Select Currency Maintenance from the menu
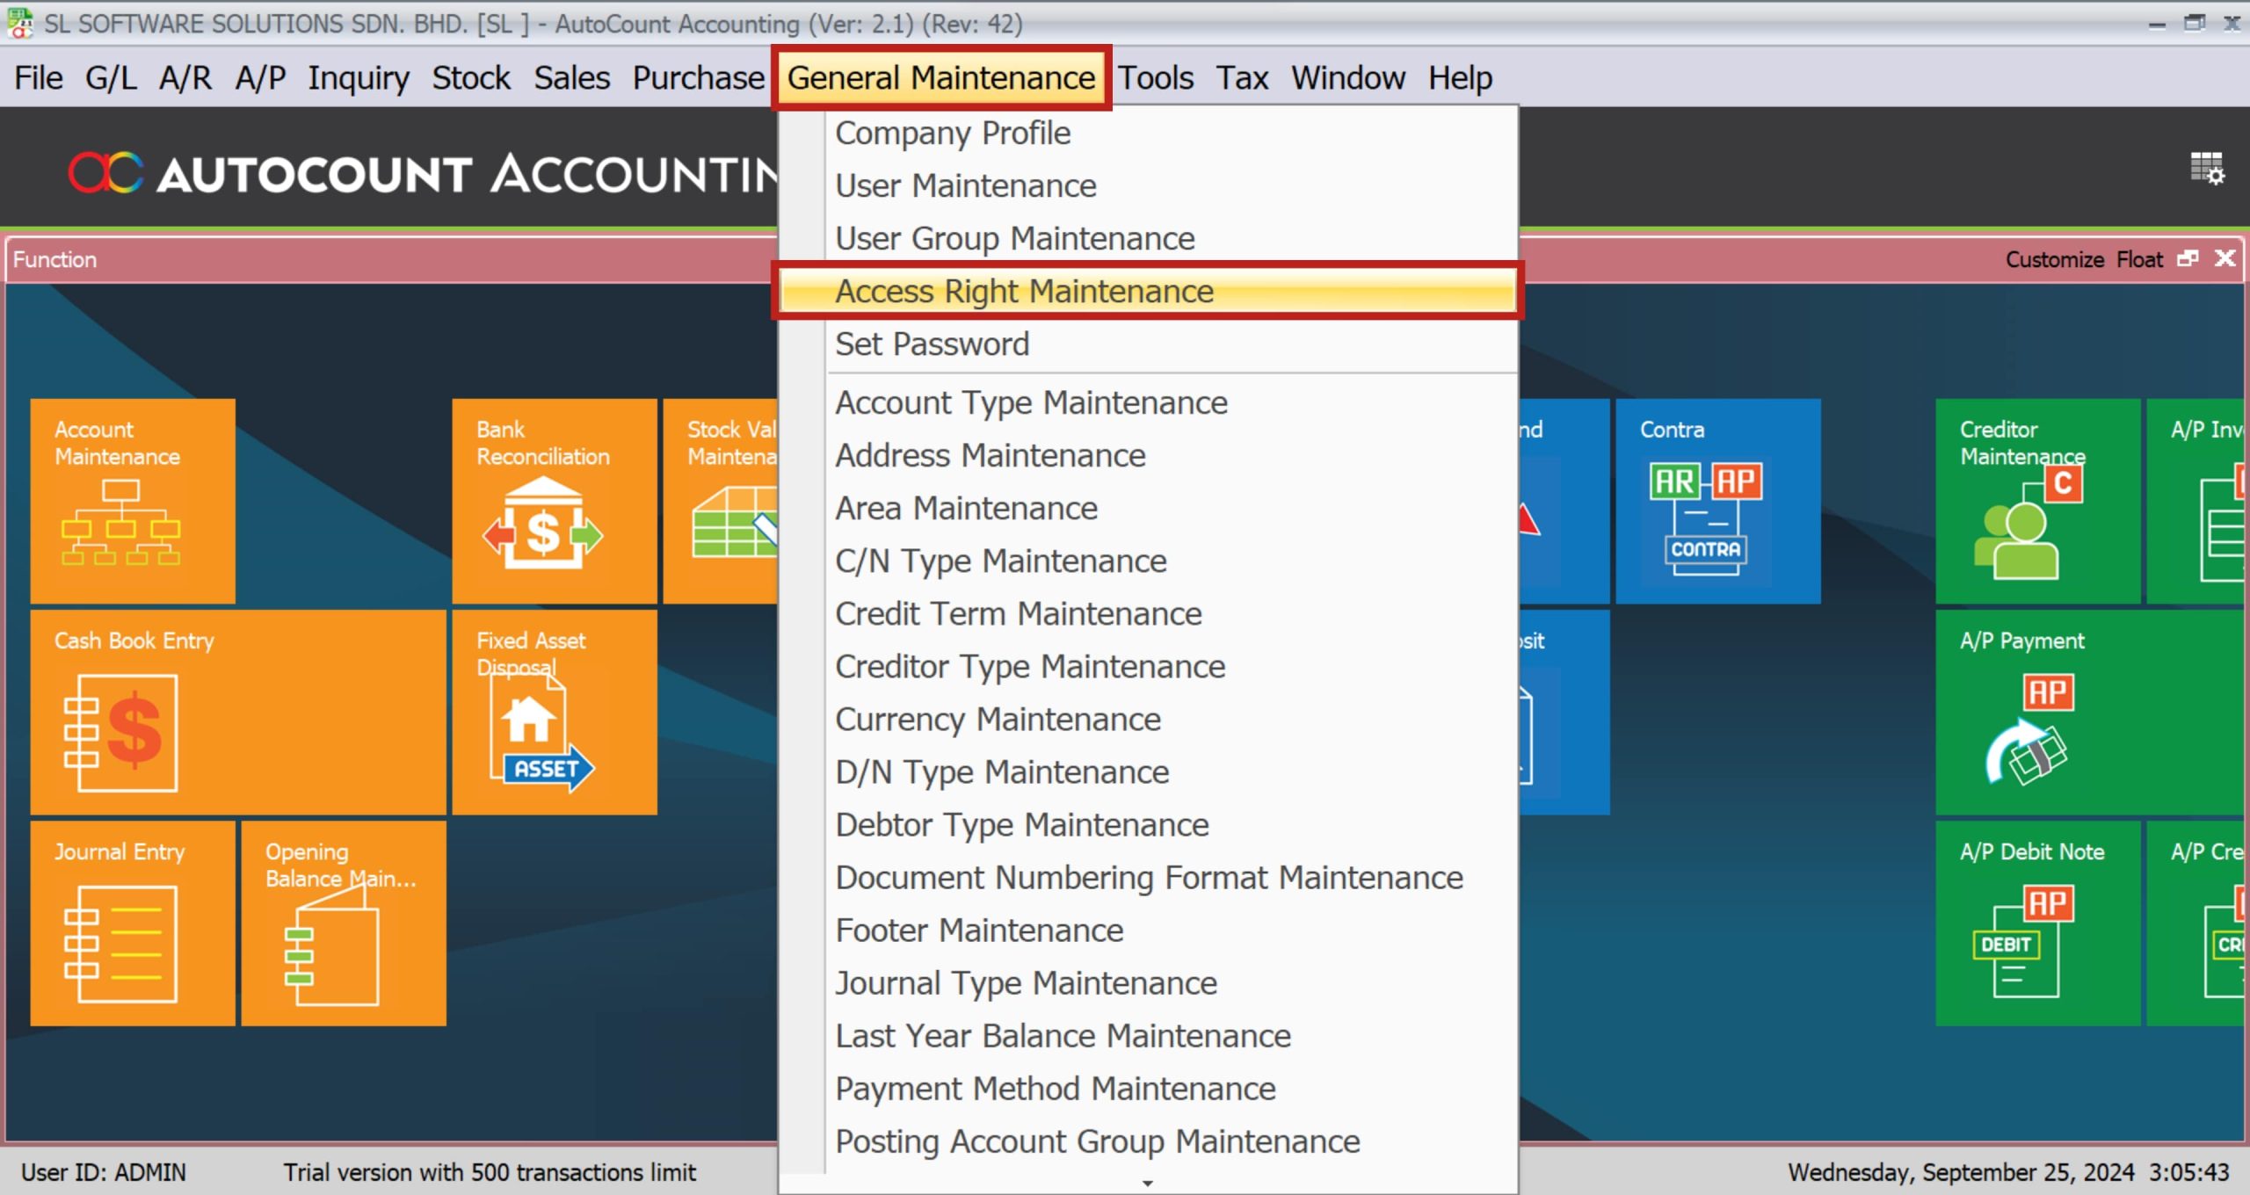Image resolution: width=2250 pixels, height=1195 pixels. [x=998, y=719]
